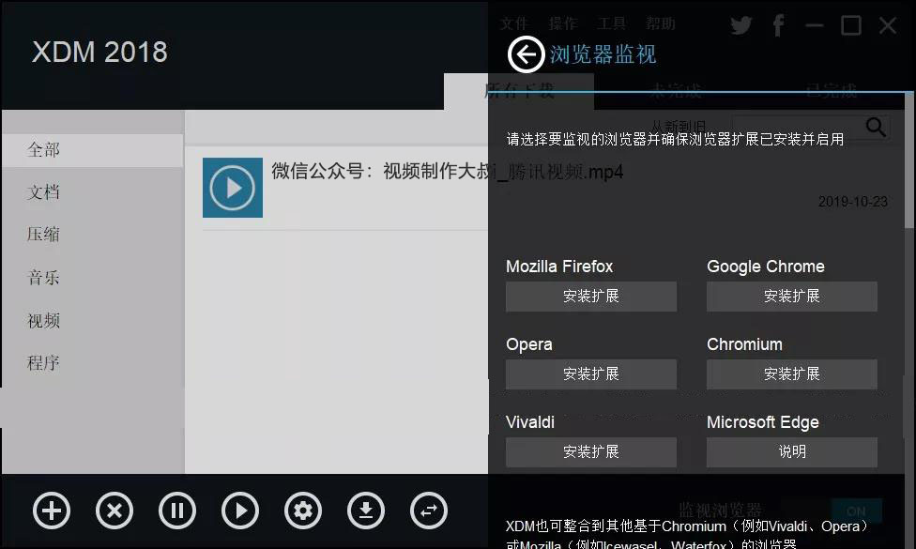
Task: Install the extension for Mozilla Firefox
Action: point(591,297)
